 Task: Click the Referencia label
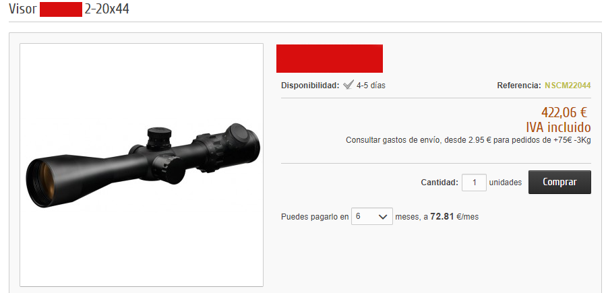519,86
